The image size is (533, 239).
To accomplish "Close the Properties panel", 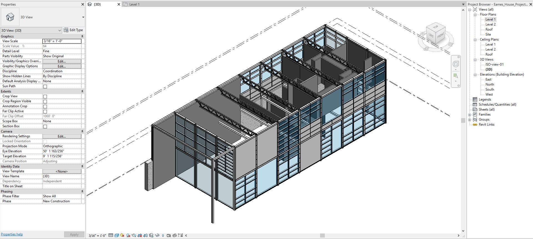I will click(82, 4).
